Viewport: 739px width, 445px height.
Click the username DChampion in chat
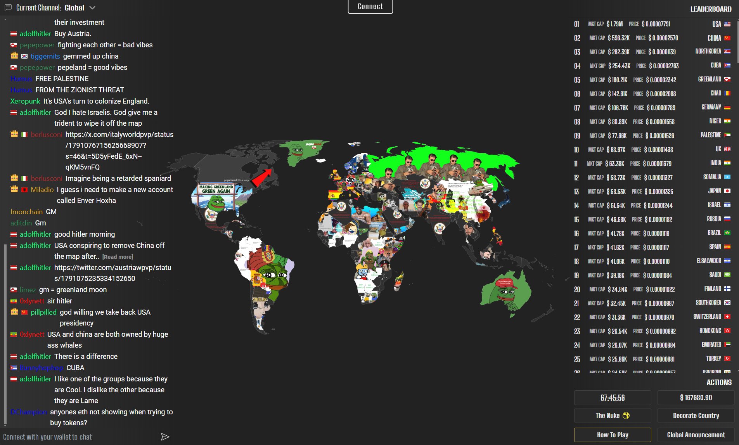coord(29,412)
